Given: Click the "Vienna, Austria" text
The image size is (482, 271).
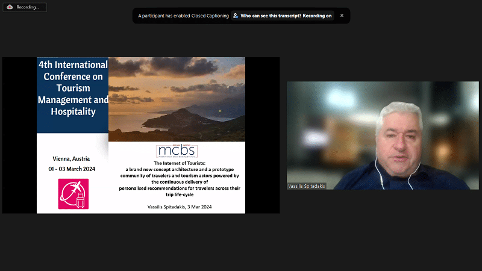Looking at the screenshot, I should coord(73,159).
